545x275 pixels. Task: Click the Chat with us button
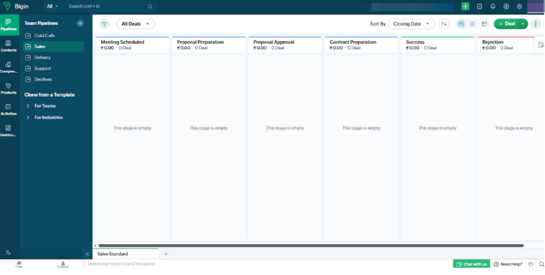pyautogui.click(x=471, y=264)
